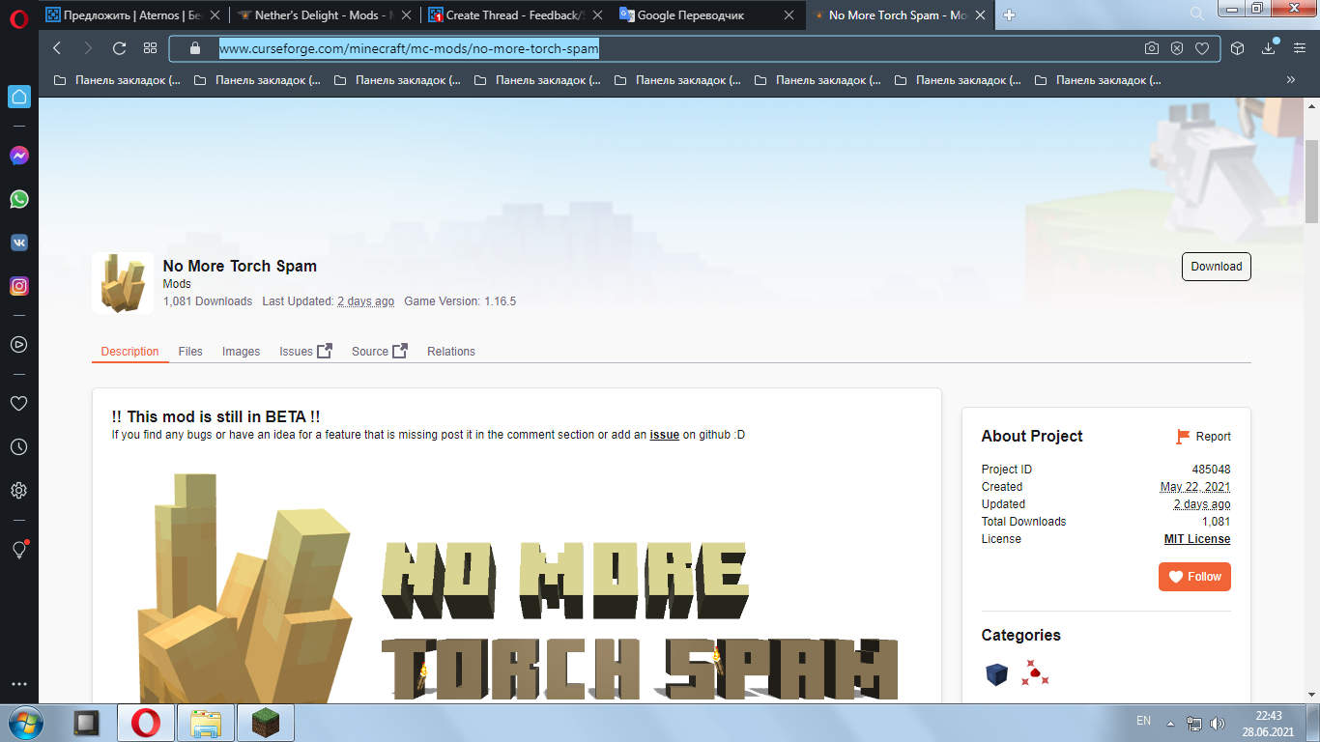The width and height of the screenshot is (1320, 742).
Task: Open the network tray icon
Action: pos(1194,723)
